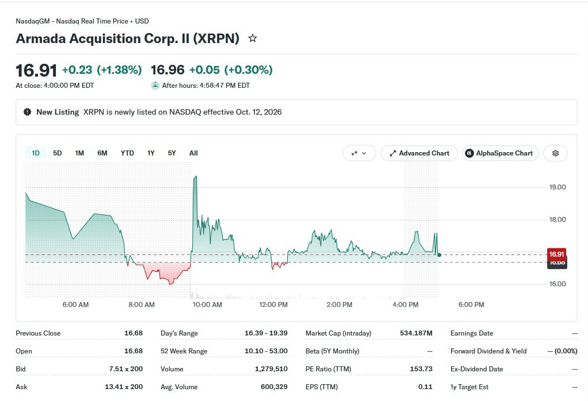This screenshot has height=401, width=588.
Task: Click the Ask value 13.41 x 200
Action: point(124,387)
